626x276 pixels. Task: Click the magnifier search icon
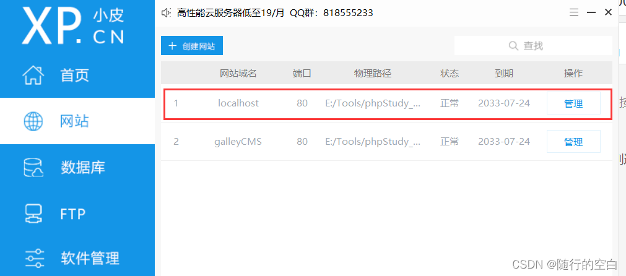pos(513,45)
